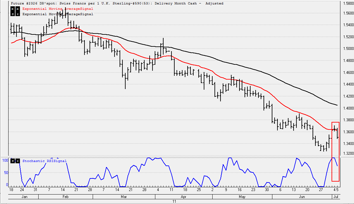Click the blue Stochastic RSISignal label
The width and height of the screenshot is (354, 204).
[x=45, y=161]
